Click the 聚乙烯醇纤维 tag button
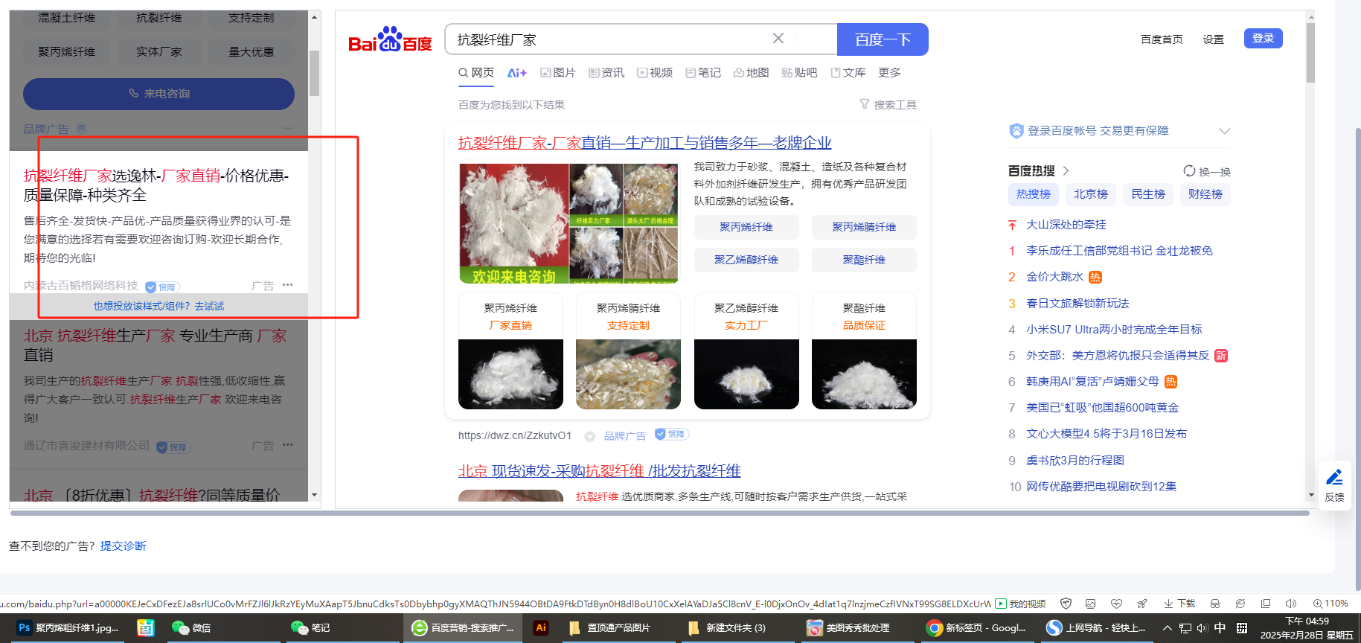Image resolution: width=1361 pixels, height=643 pixels. 746,260
